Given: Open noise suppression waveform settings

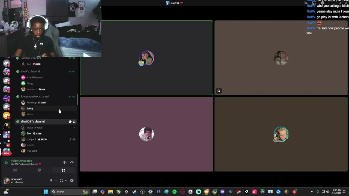Looking at the screenshot, I should point(65,162).
